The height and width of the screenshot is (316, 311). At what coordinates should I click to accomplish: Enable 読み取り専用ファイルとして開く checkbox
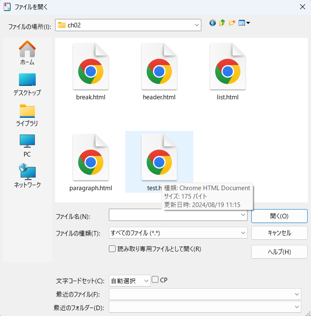click(112, 249)
